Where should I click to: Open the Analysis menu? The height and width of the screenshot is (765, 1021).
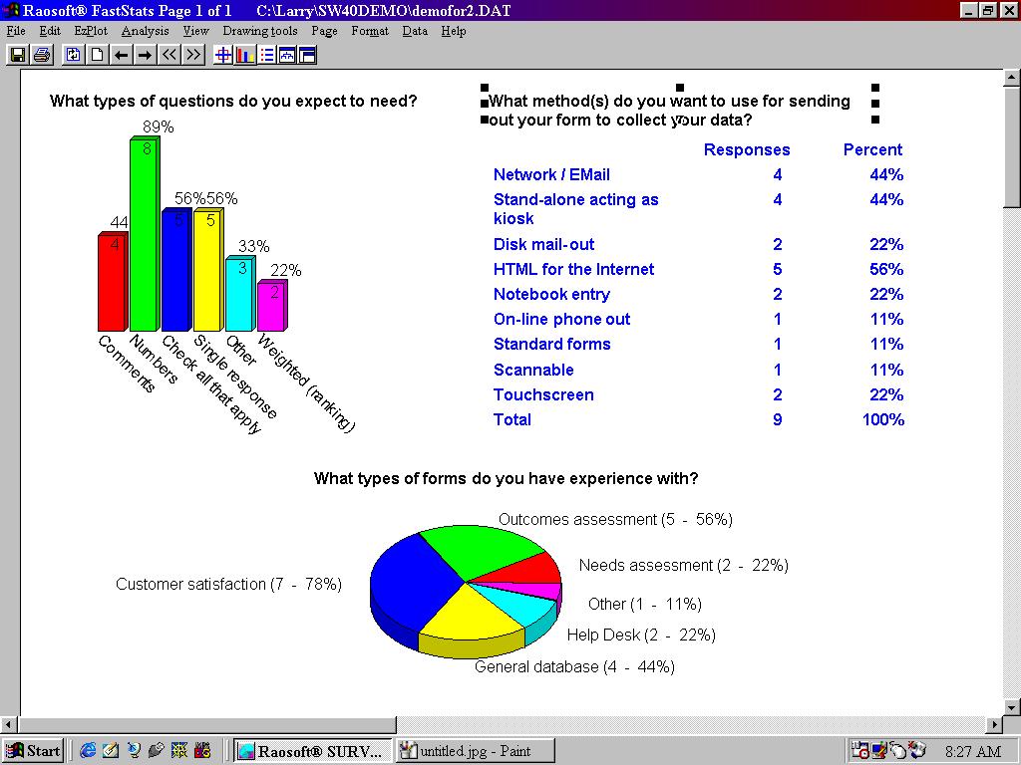pos(145,31)
